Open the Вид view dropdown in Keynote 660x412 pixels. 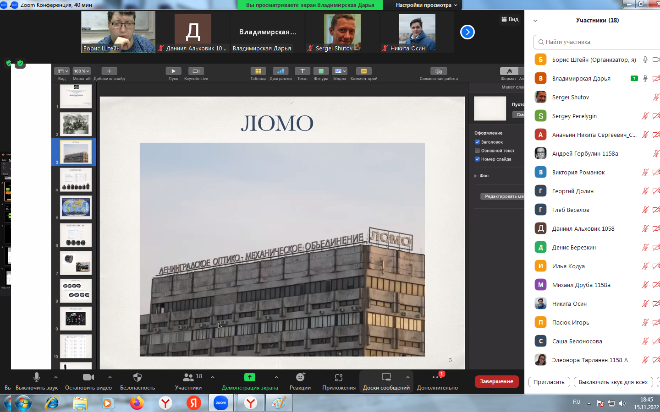[61, 71]
